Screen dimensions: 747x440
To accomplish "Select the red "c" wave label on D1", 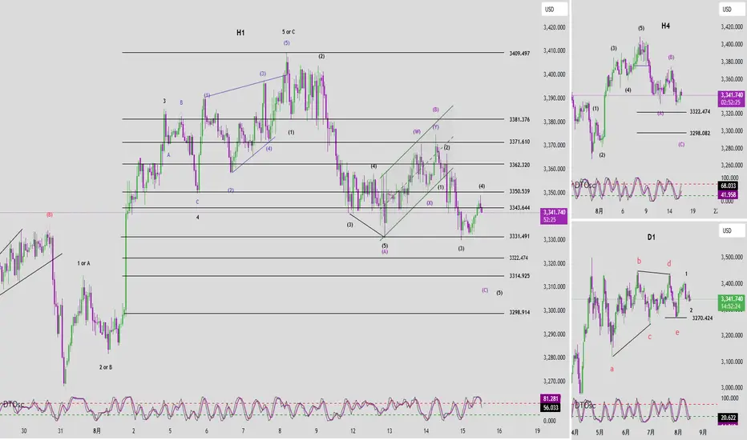I will pos(649,338).
